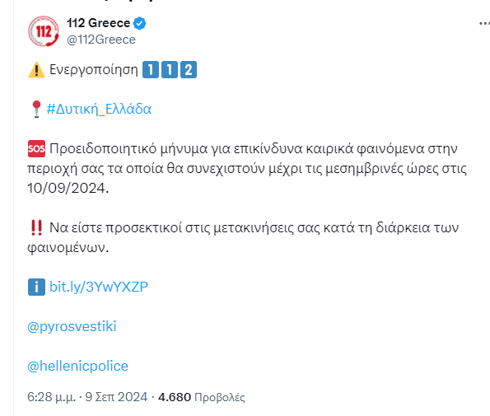Click the 6:28 μ.μ. 9 Σεπ 2024 timestamp

(87, 397)
